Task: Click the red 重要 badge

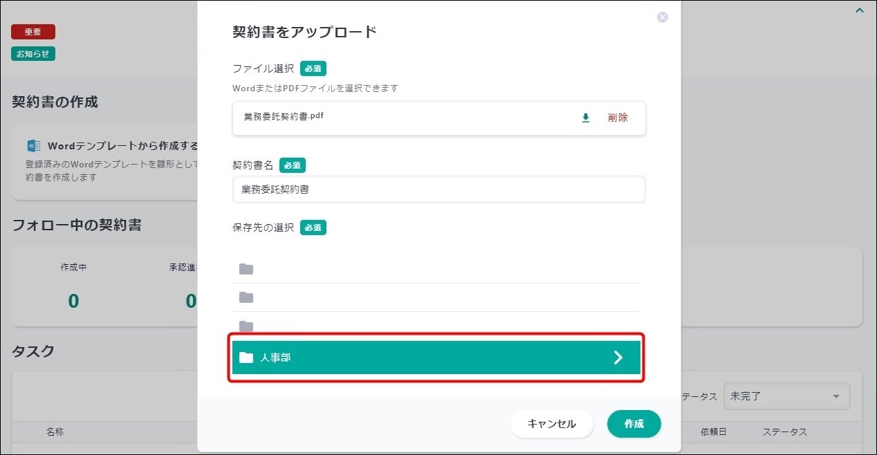Action: point(33,32)
